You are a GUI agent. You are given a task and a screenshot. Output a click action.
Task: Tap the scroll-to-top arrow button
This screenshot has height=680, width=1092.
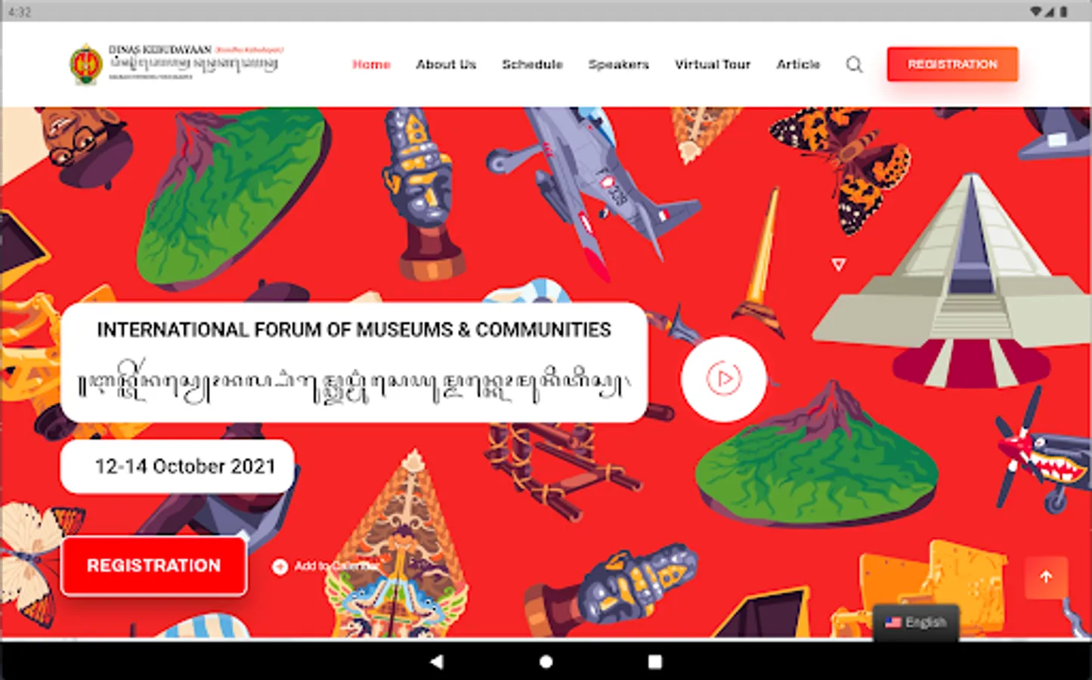(1046, 577)
